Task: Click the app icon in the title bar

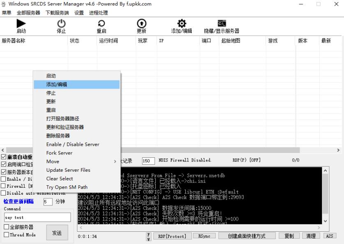Action: tap(4, 4)
